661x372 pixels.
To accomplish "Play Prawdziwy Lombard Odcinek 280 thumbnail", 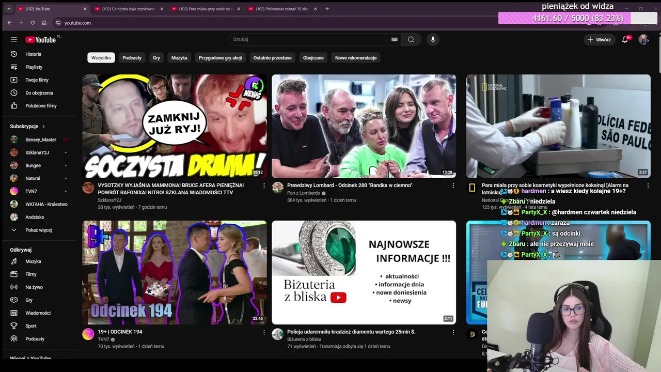I will click(364, 126).
